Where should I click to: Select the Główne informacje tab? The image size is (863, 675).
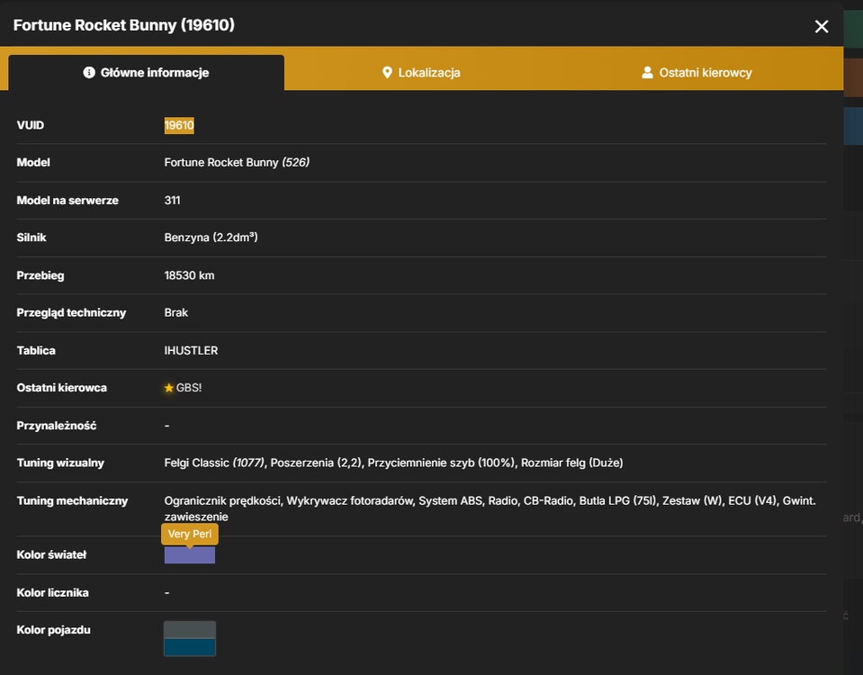pos(147,73)
